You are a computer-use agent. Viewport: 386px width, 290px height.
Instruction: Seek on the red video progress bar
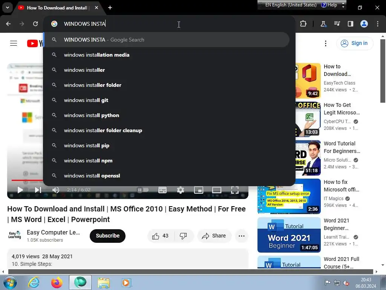click(x=27, y=180)
